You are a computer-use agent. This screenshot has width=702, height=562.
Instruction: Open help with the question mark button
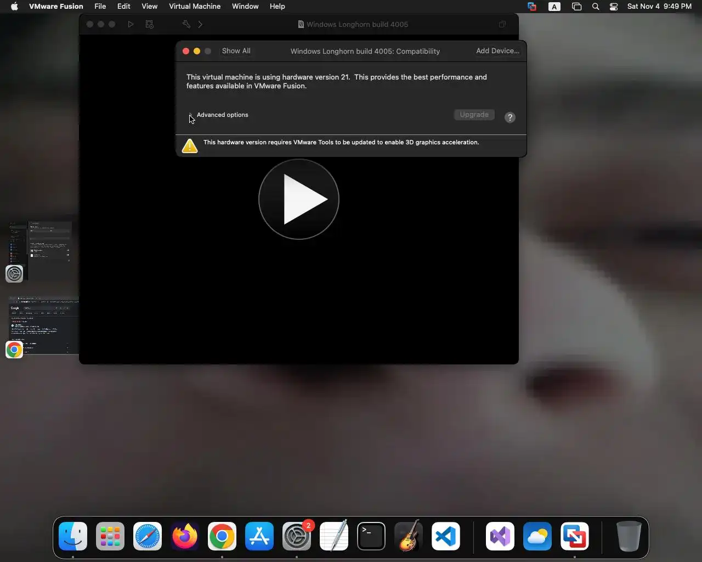pyautogui.click(x=510, y=117)
